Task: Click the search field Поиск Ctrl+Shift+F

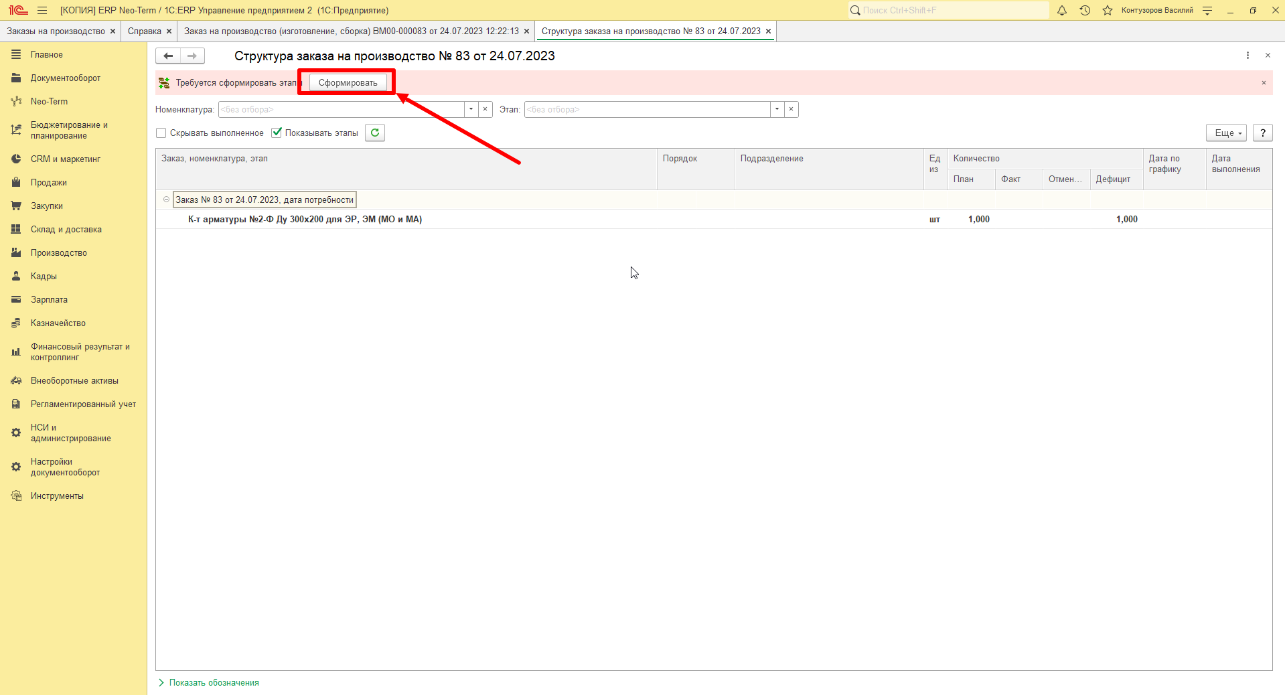Action: (x=948, y=10)
